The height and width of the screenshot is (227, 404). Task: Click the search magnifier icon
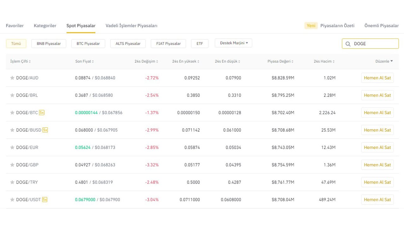click(x=348, y=44)
